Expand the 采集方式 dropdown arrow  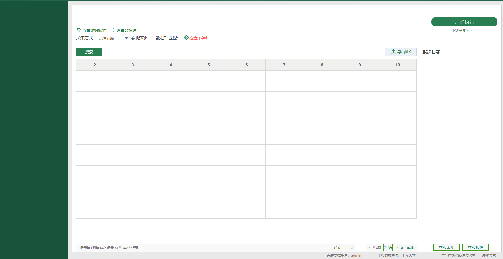point(126,38)
